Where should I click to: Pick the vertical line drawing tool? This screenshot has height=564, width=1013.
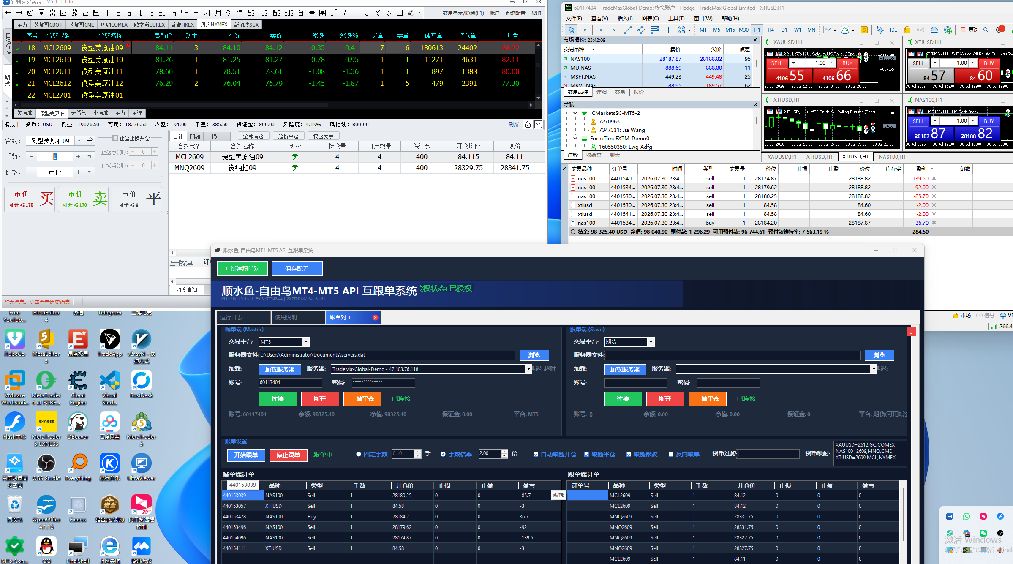[601, 30]
